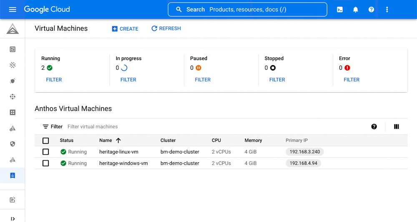The height and width of the screenshot is (222, 417).
Task: Open column display options icon
Action: click(x=397, y=126)
